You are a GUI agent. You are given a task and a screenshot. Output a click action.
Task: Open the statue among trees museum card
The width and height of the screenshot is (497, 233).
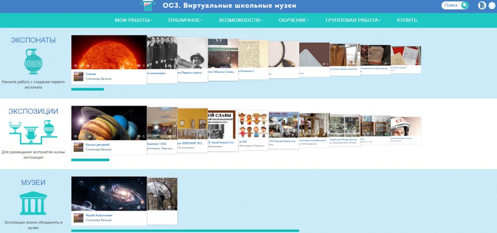[162, 201]
